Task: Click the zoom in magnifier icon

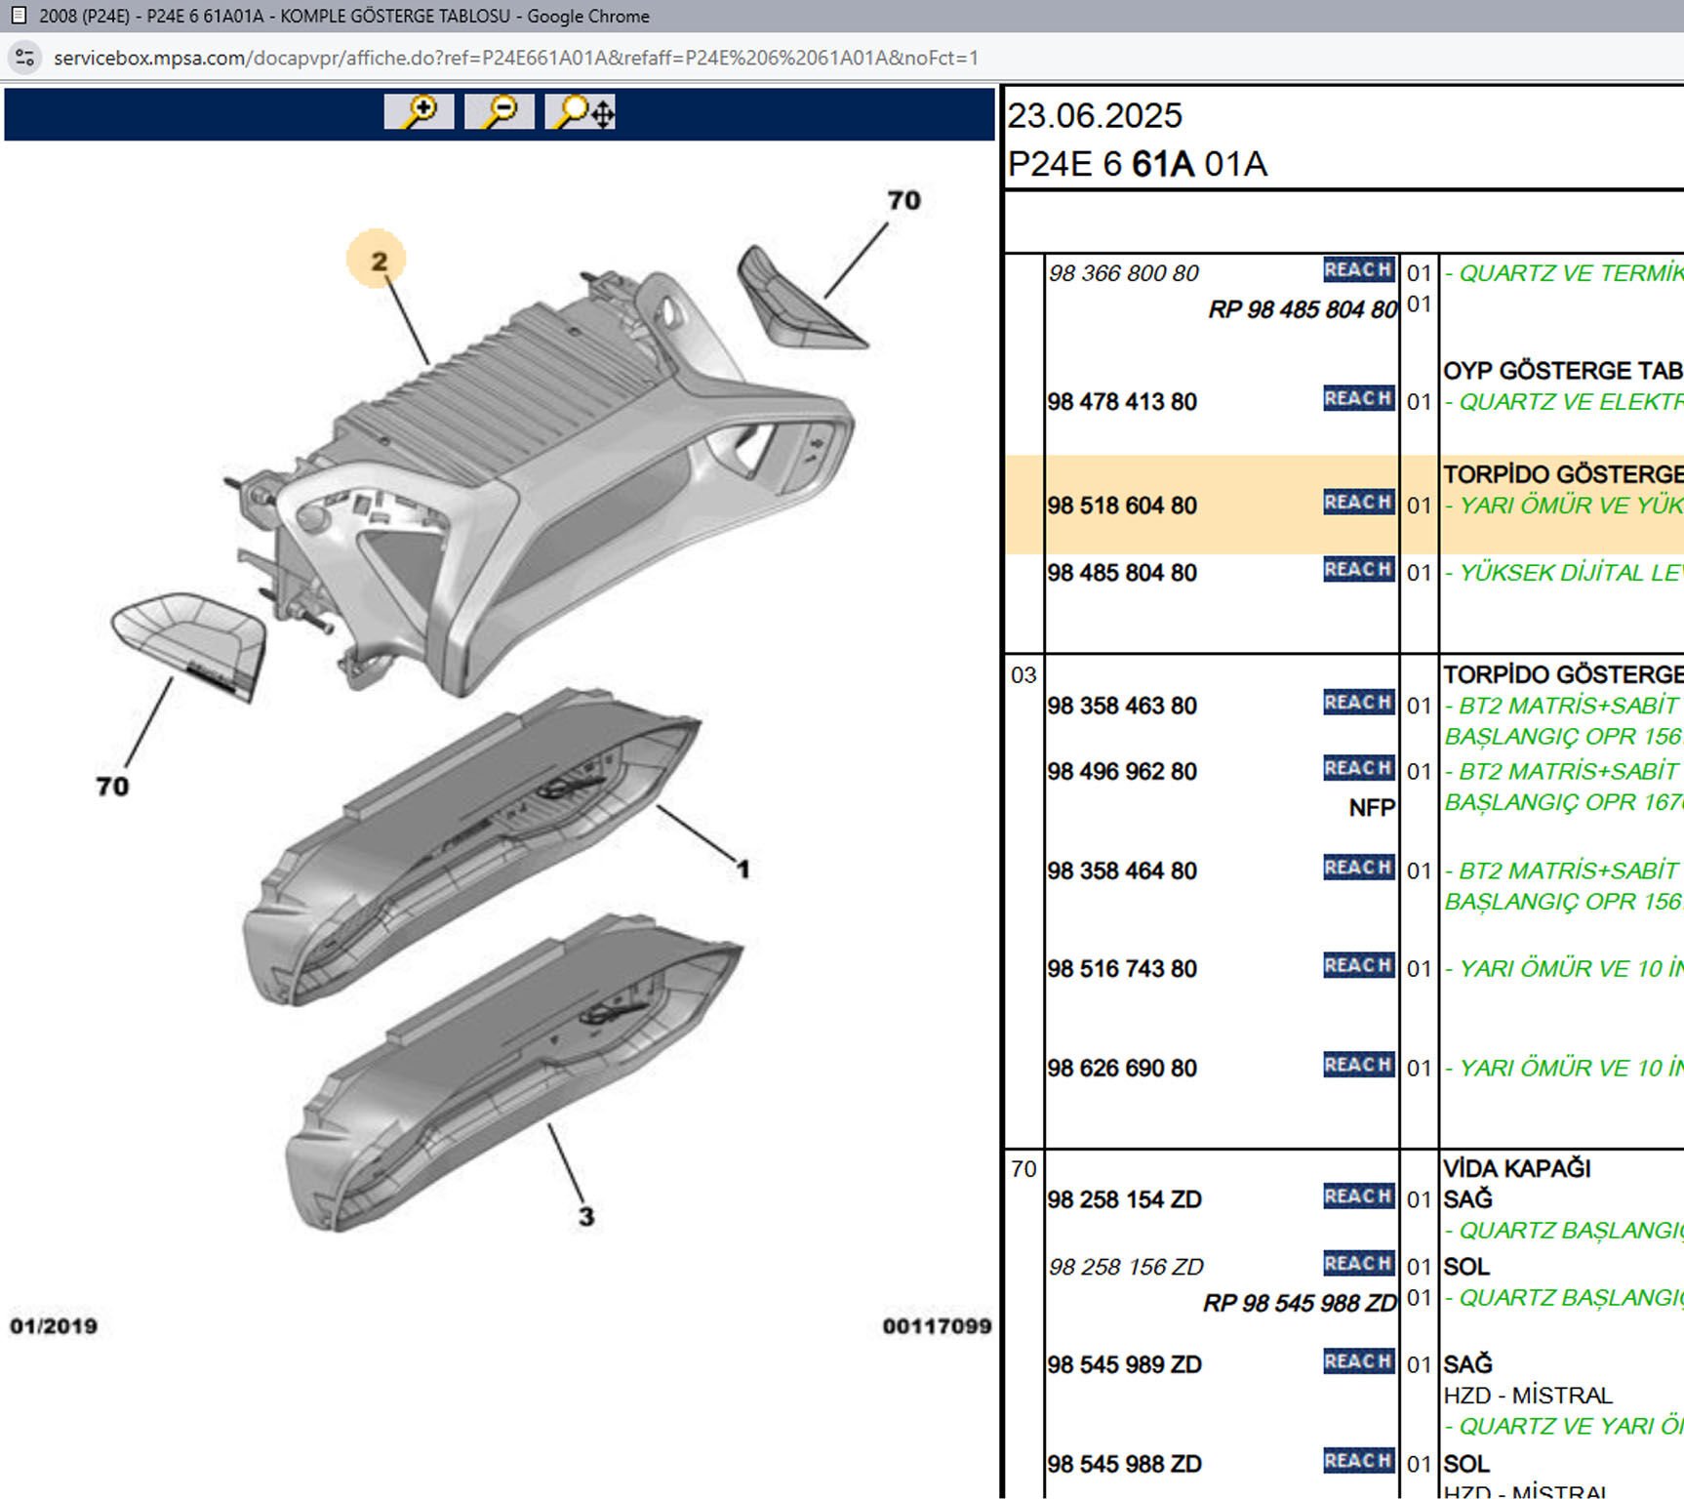Action: 419,112
